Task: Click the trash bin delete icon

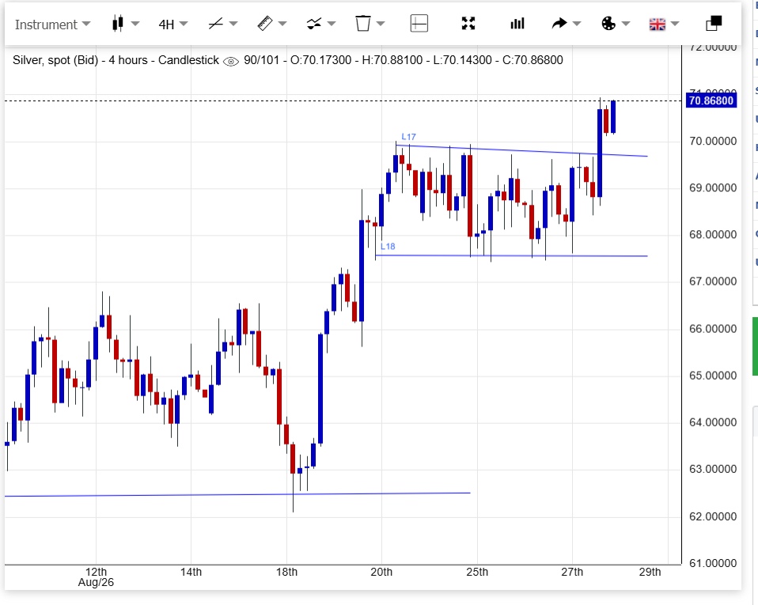Action: click(363, 23)
